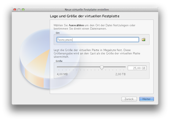This screenshot has width=170, height=121.
Task: Click the heading Lage und Größe der virtuellen Festplatte
Action: 84,16
